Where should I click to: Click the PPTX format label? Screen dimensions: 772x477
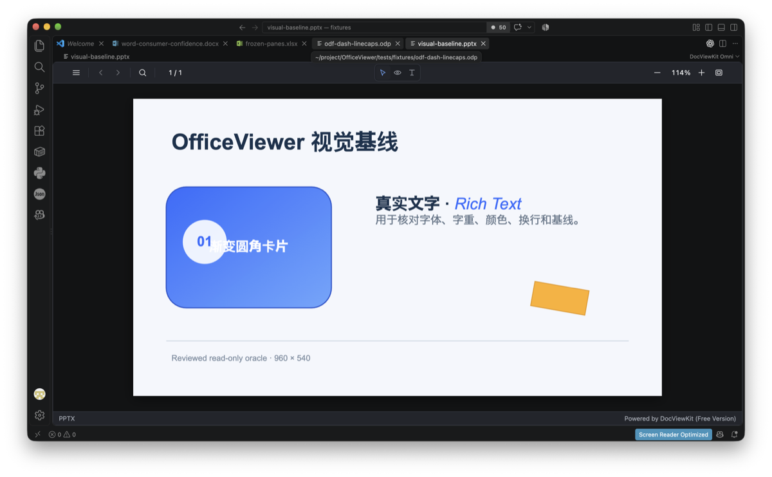(x=67, y=418)
